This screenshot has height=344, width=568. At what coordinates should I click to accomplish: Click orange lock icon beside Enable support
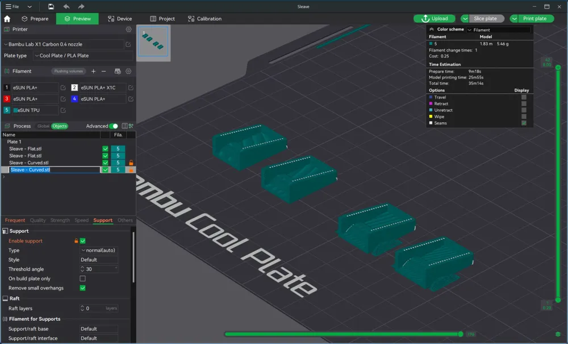tap(76, 241)
